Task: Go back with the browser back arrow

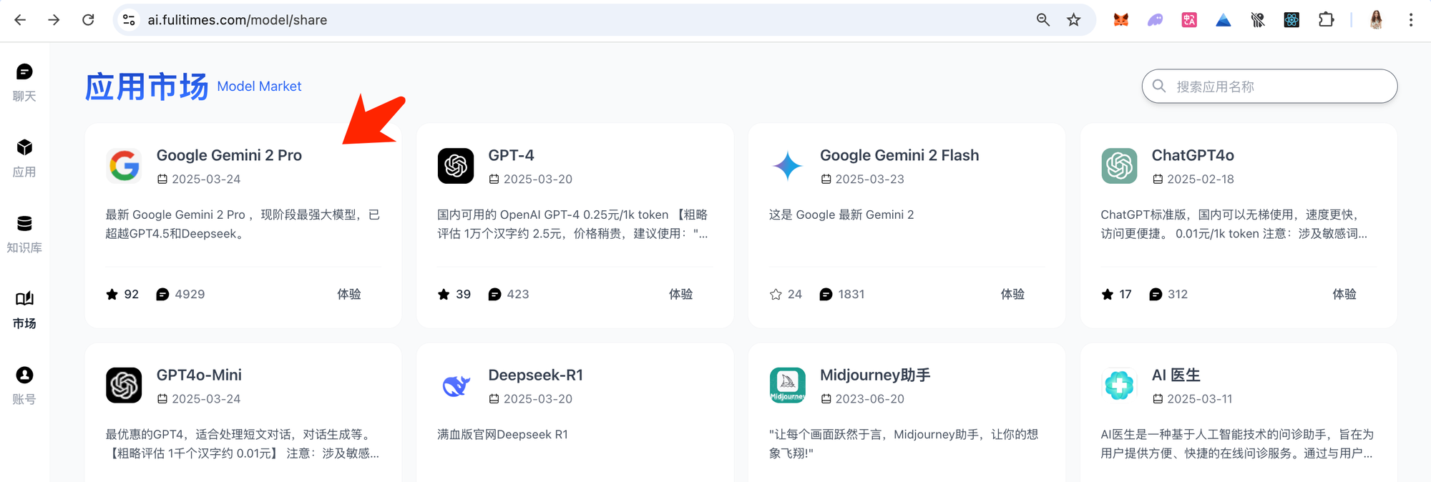Action: [20, 20]
